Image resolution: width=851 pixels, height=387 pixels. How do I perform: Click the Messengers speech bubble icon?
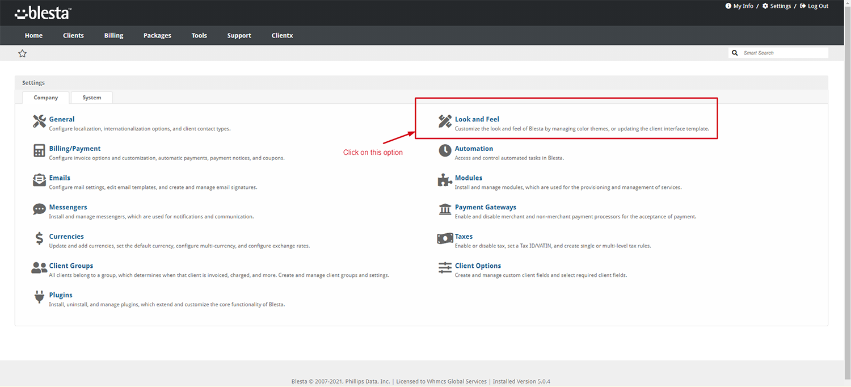point(39,209)
